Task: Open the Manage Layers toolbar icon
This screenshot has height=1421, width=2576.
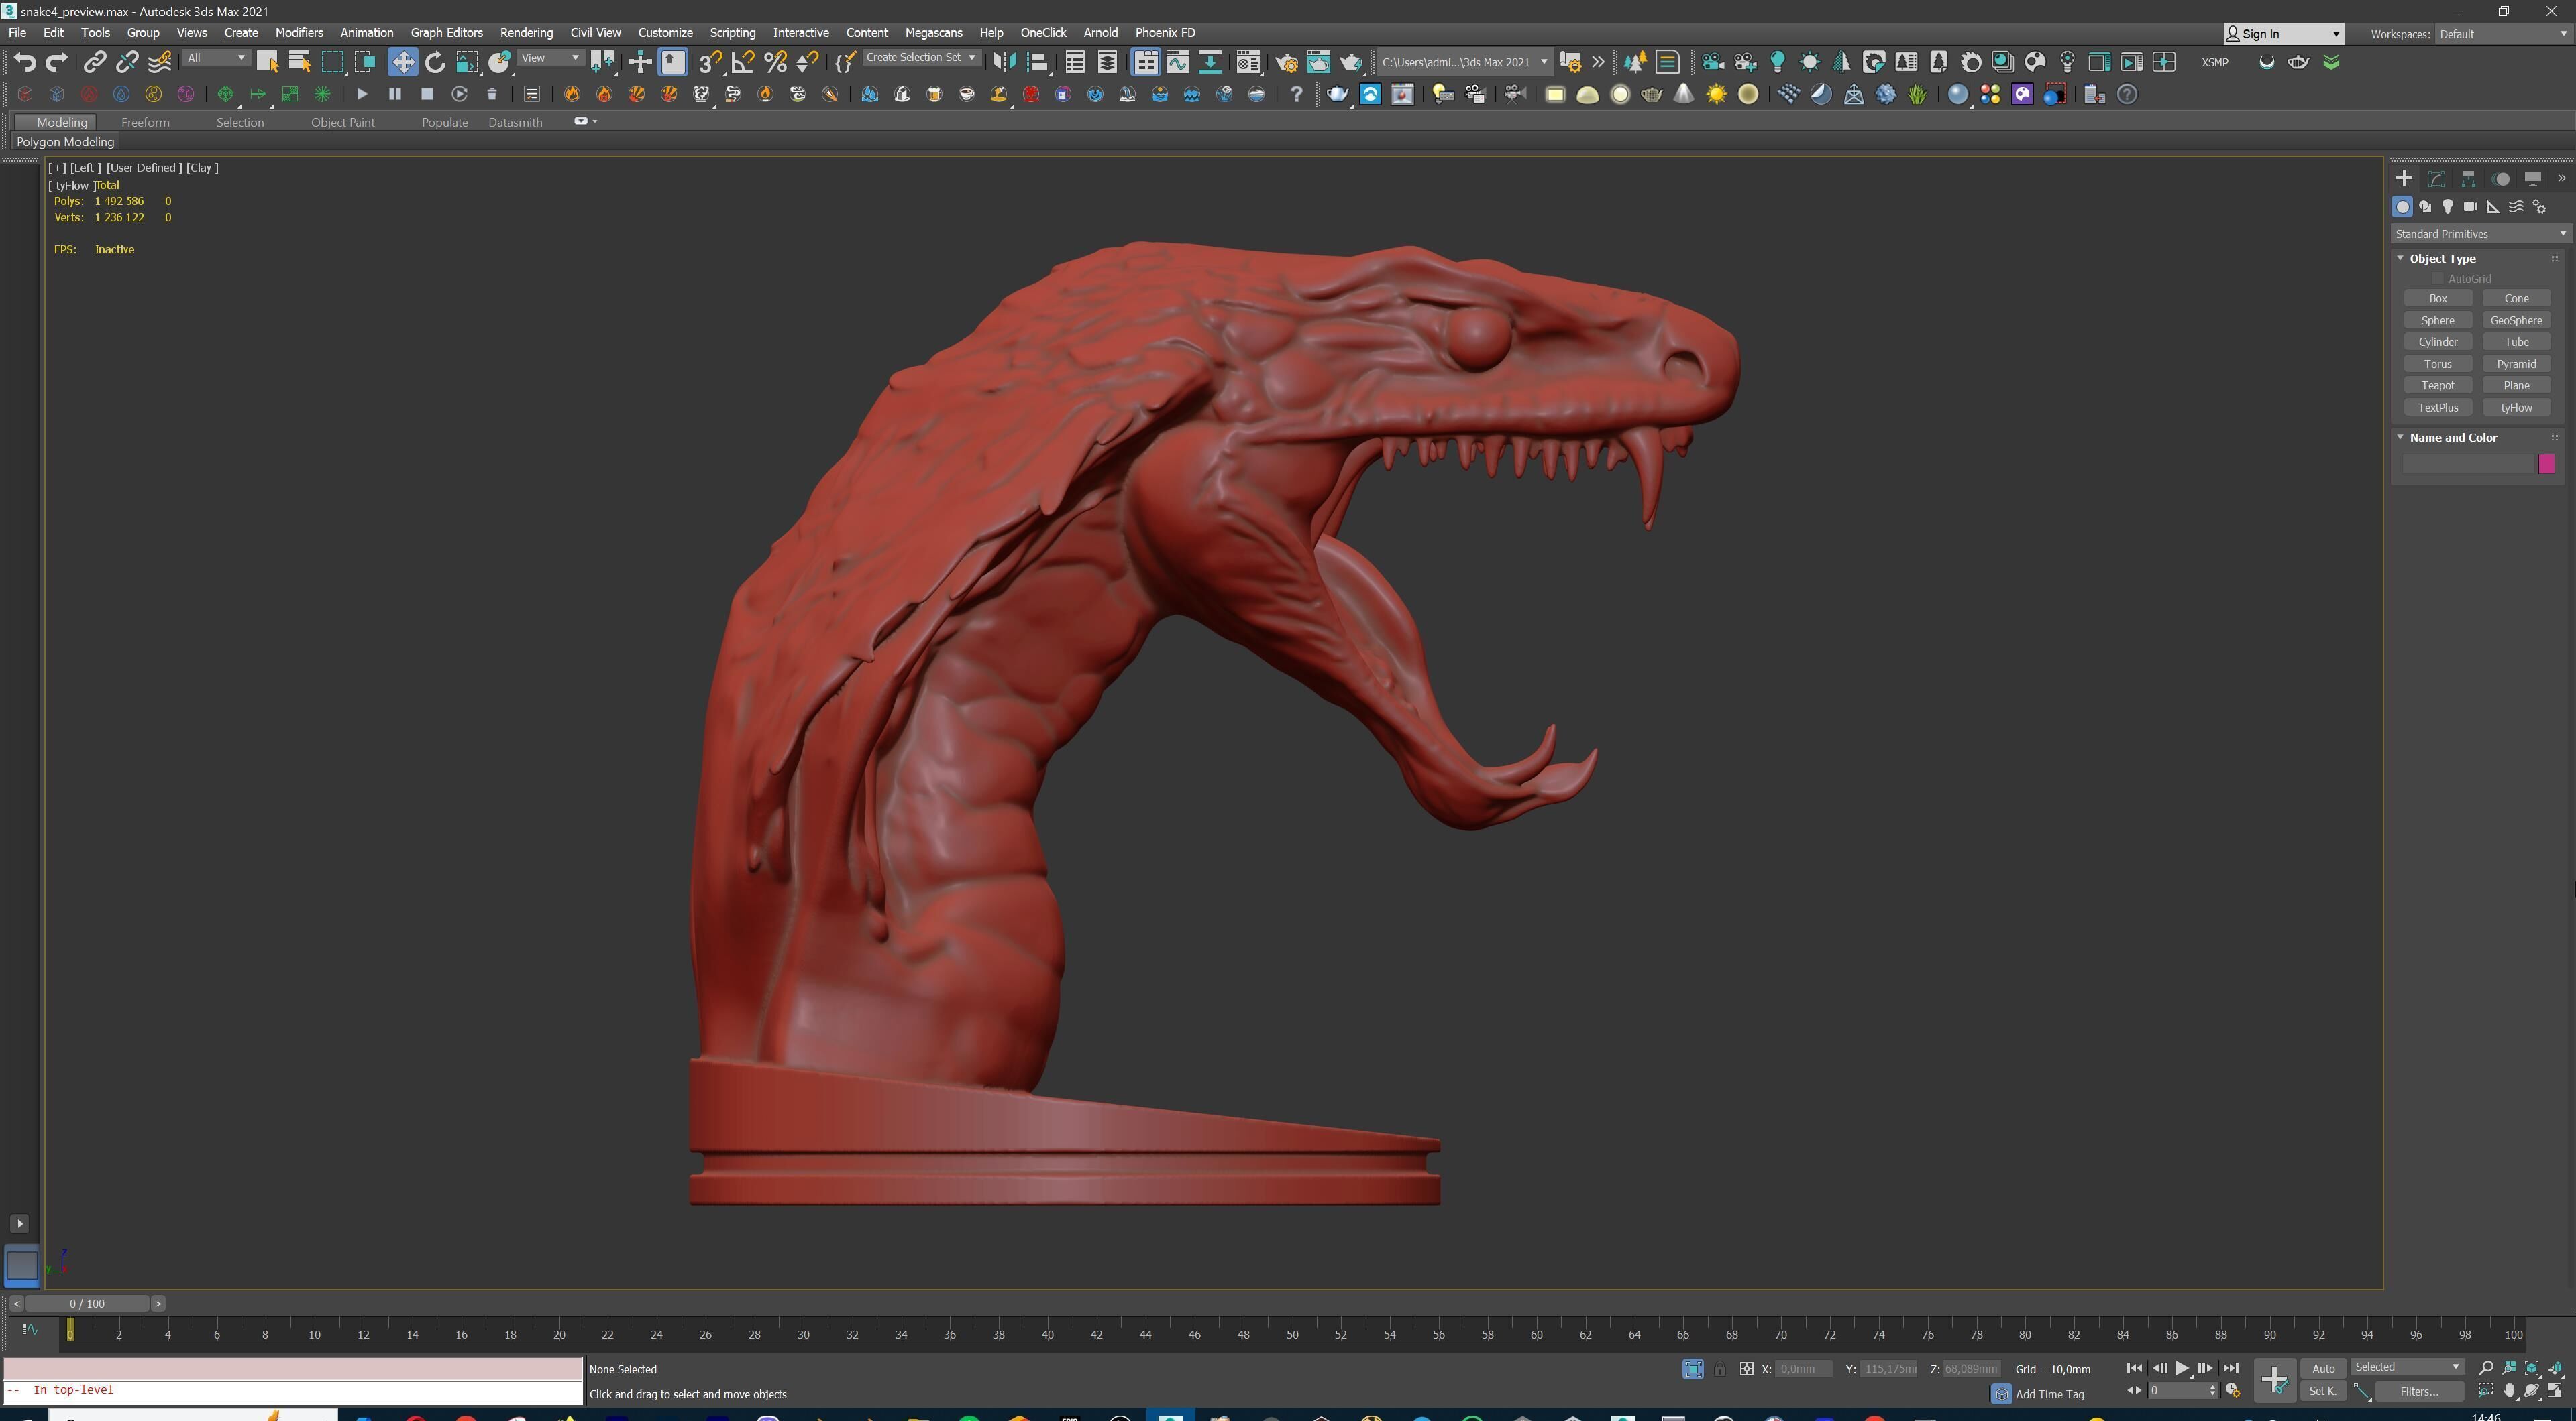Action: (1107, 62)
